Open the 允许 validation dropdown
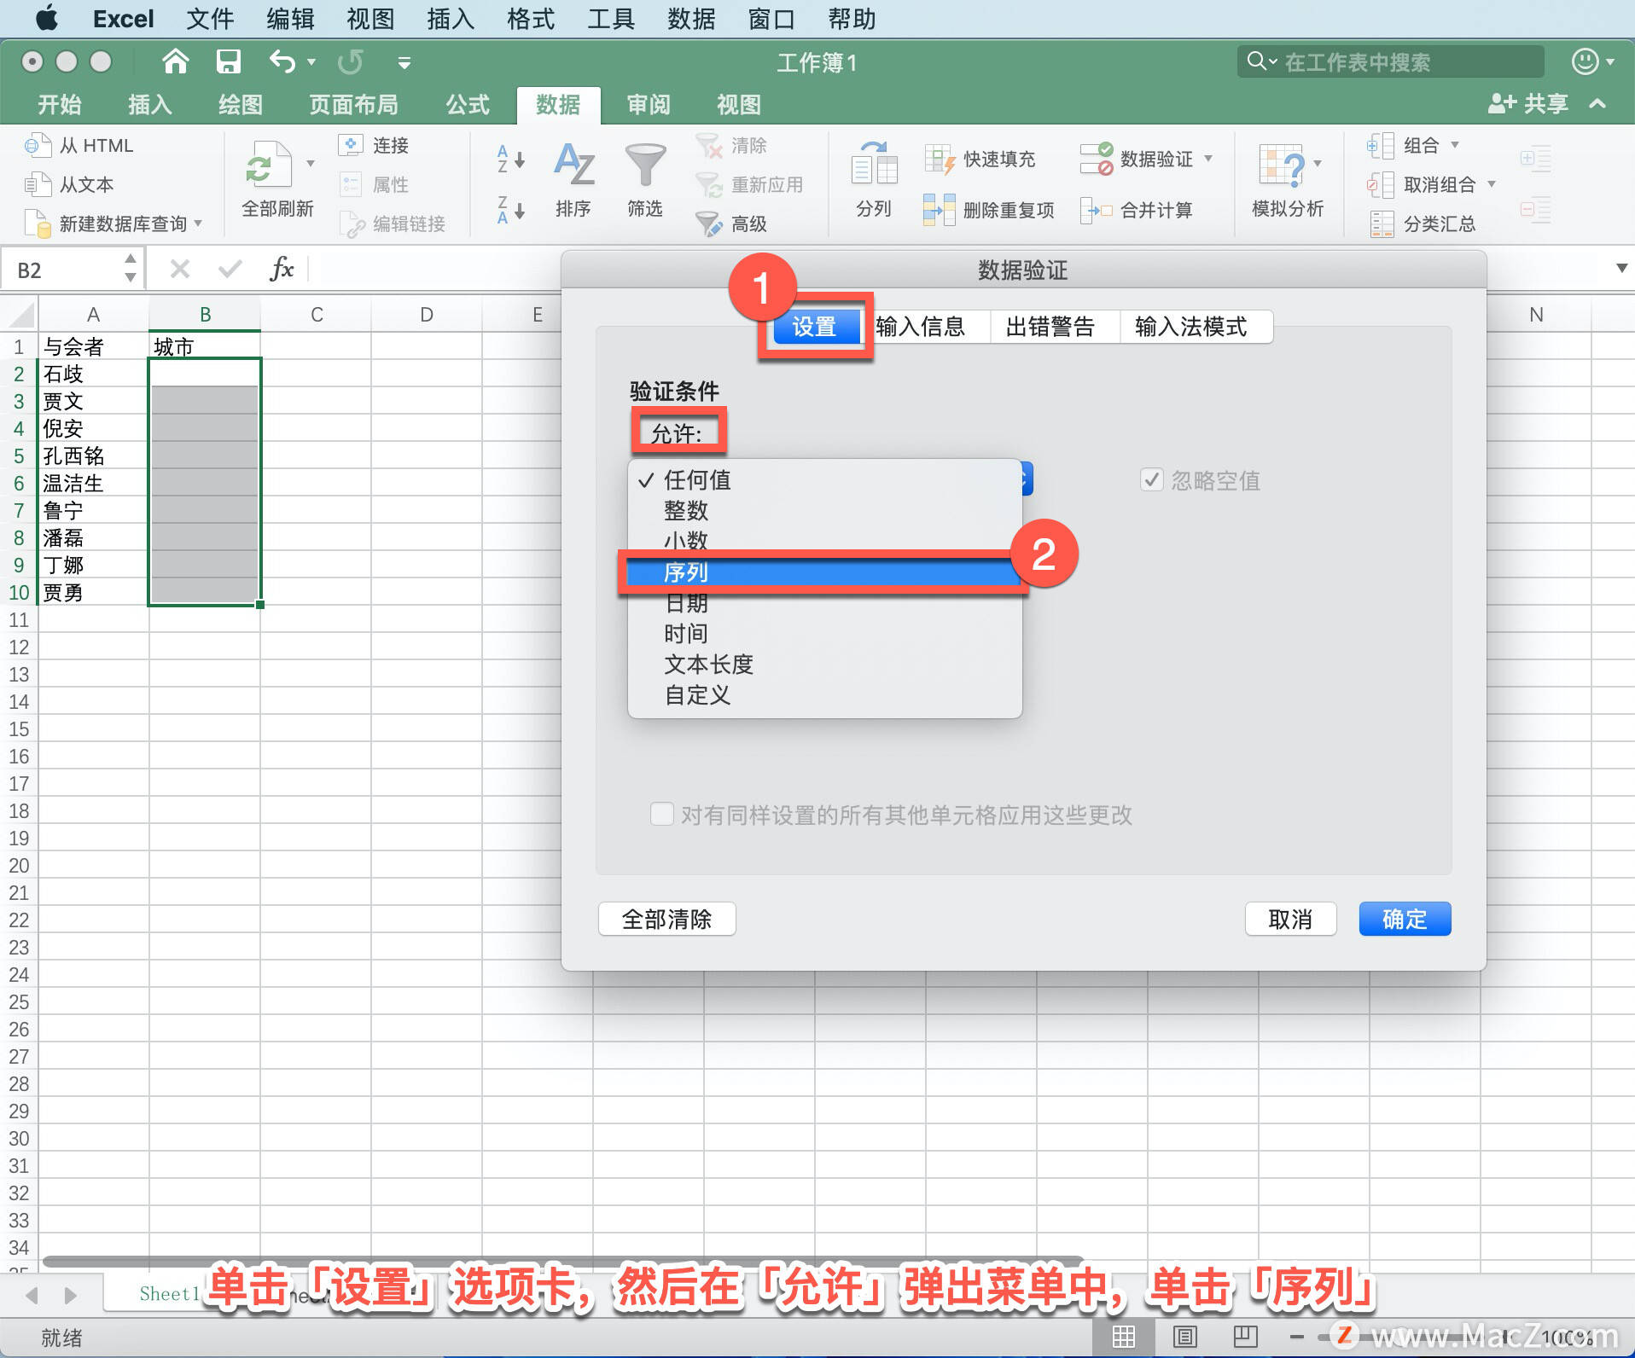The width and height of the screenshot is (1635, 1358). (680, 432)
